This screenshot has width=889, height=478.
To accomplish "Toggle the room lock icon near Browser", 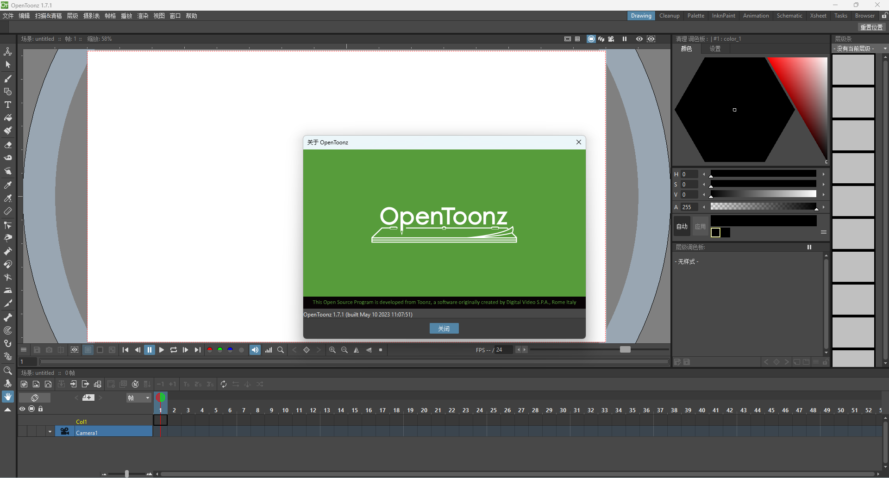I will click(884, 16).
